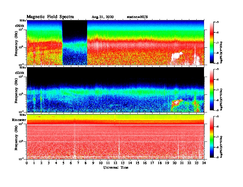Screen dimensions: 243x187
Task: Click the hour 21 tick label
Action: pyautogui.click(x=182, y=163)
